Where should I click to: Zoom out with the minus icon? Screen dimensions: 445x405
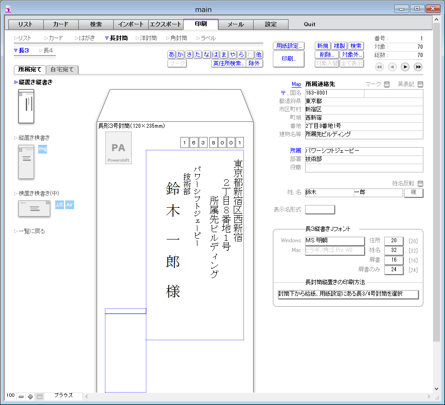click(x=21, y=396)
